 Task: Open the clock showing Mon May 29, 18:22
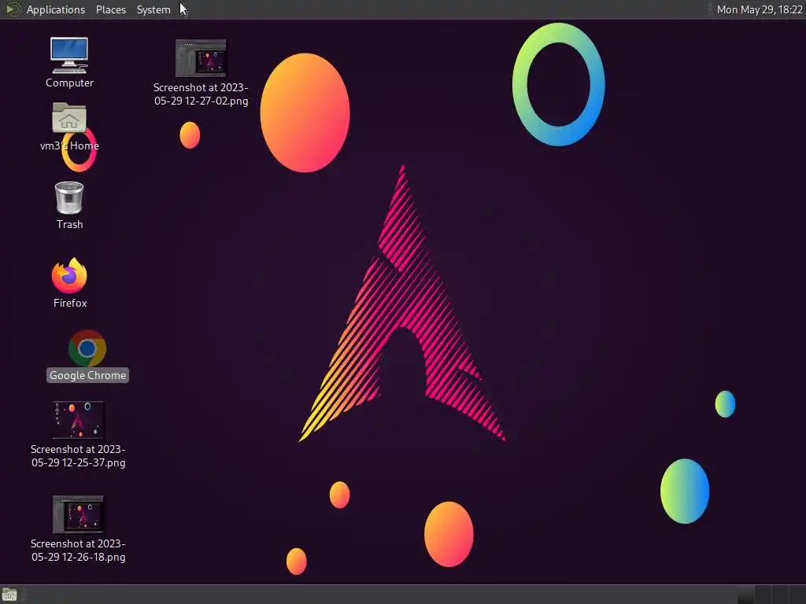[x=760, y=9]
